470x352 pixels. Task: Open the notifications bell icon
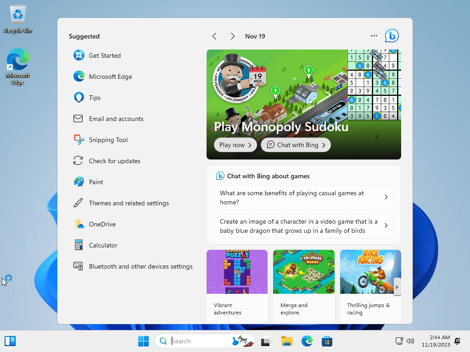[458, 341]
